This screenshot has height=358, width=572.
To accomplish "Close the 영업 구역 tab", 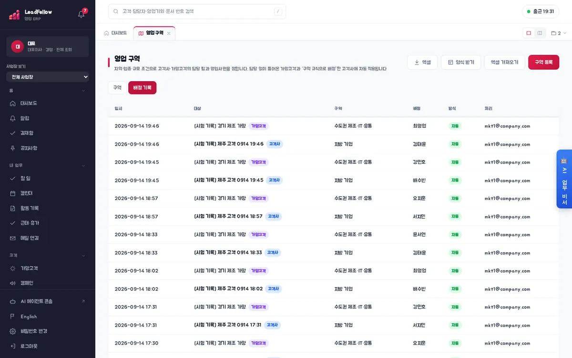I will click(x=169, y=33).
